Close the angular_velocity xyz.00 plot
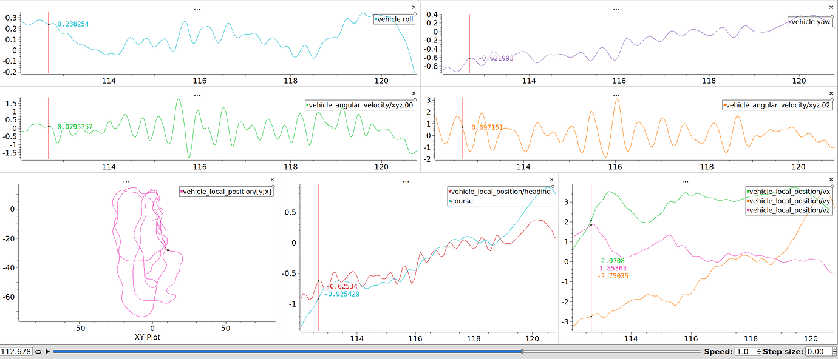 (x=414, y=93)
